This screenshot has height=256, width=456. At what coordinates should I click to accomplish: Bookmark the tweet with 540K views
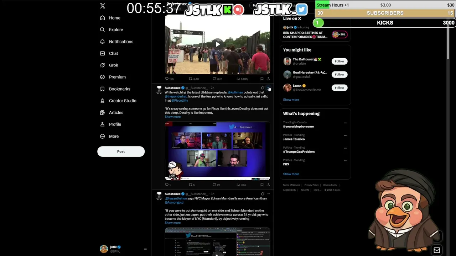(x=262, y=79)
